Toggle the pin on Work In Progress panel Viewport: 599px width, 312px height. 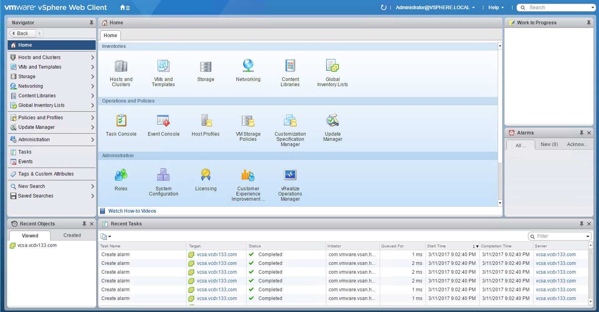(589, 23)
